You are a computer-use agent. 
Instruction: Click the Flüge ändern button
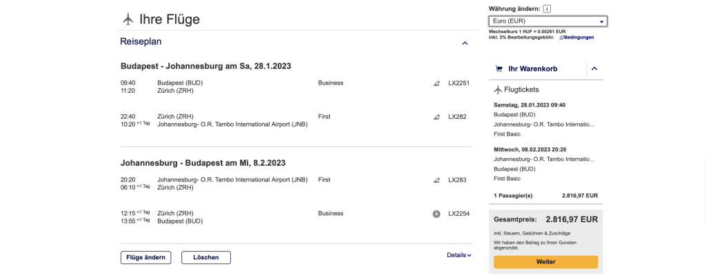(x=145, y=258)
